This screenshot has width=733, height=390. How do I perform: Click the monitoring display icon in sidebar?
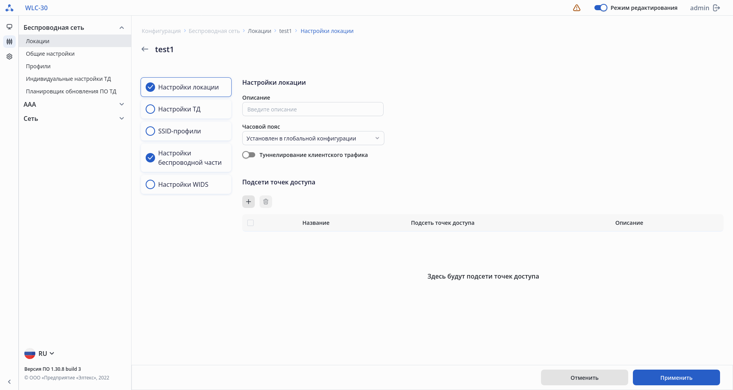(9, 27)
